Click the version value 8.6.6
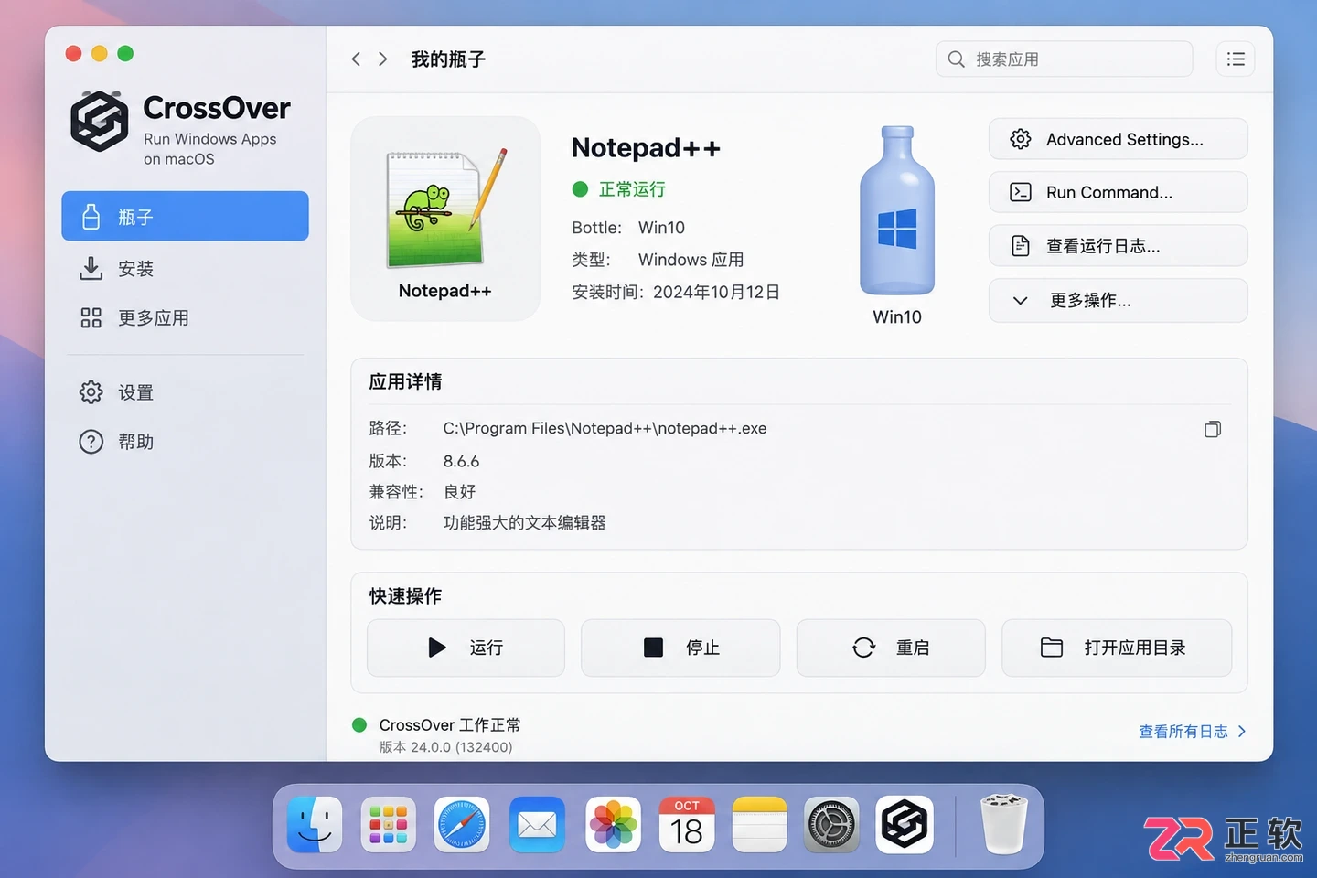The image size is (1317, 878). coord(461,461)
